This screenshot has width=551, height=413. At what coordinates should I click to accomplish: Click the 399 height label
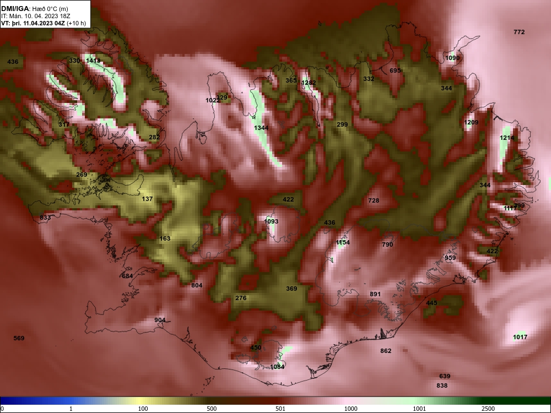click(x=519, y=206)
